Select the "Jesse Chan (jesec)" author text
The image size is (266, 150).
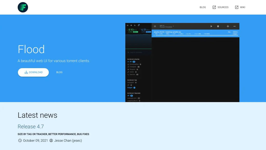click(x=68, y=140)
